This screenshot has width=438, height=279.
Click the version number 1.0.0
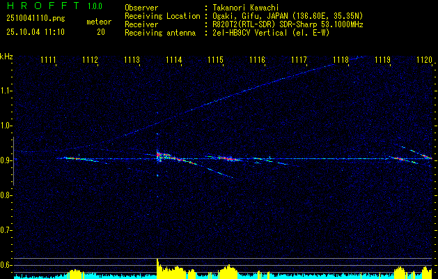[x=95, y=6]
